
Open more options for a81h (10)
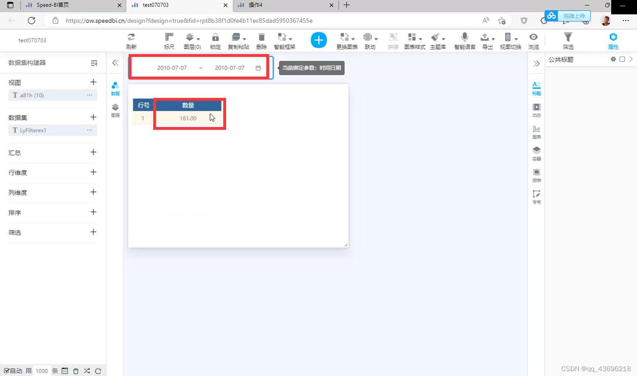(x=89, y=95)
